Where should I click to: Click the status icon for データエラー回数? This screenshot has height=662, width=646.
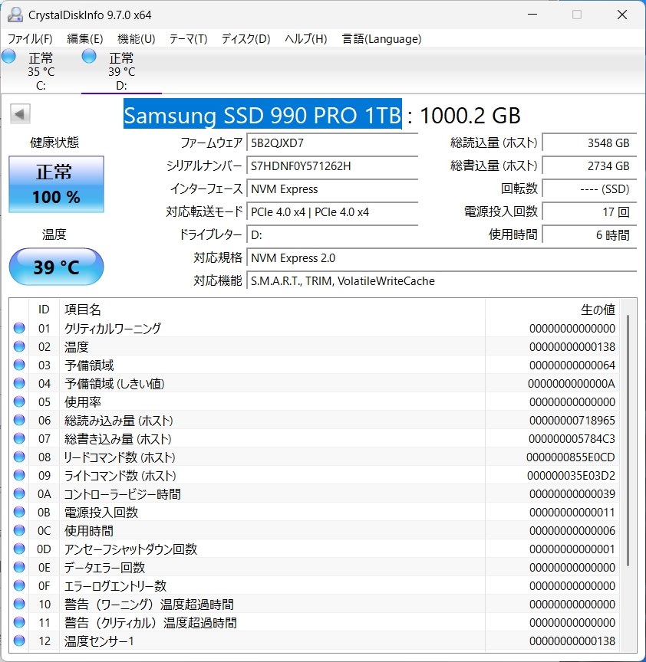(18, 567)
